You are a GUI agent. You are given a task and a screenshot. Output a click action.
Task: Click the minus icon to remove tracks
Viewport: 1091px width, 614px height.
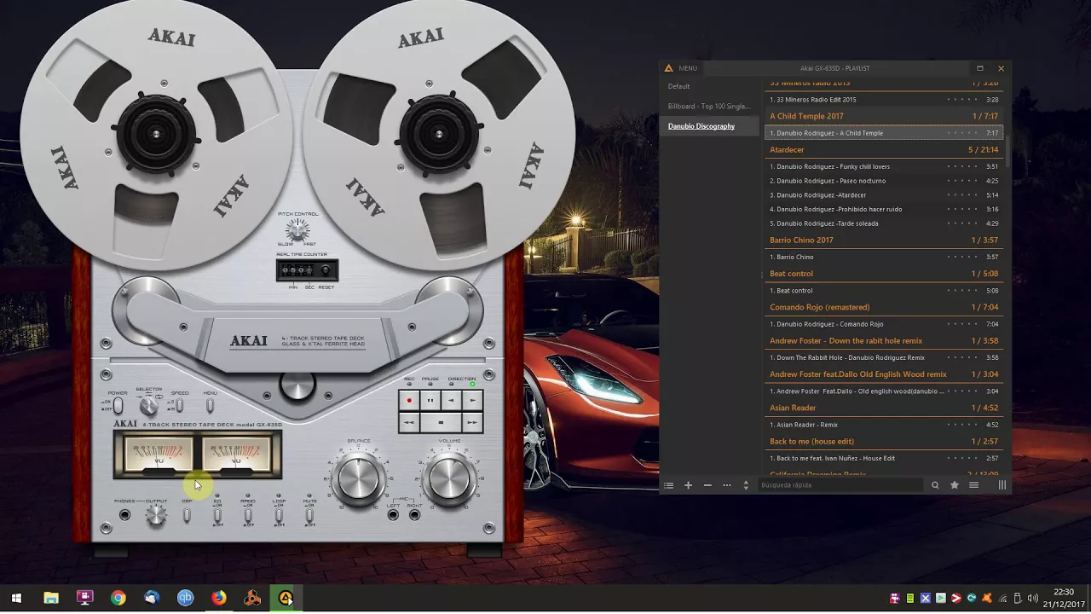point(707,485)
